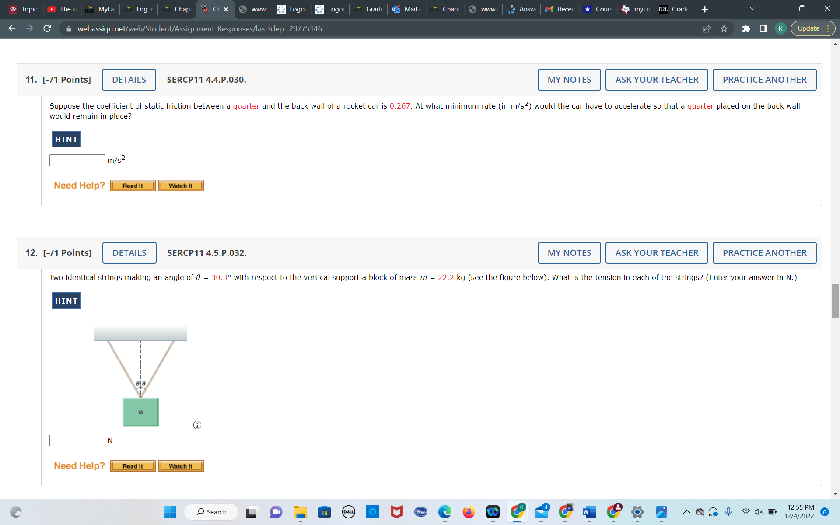
Task: Open Gmail taskbar icon showing 4 notifications
Action: 542,513
